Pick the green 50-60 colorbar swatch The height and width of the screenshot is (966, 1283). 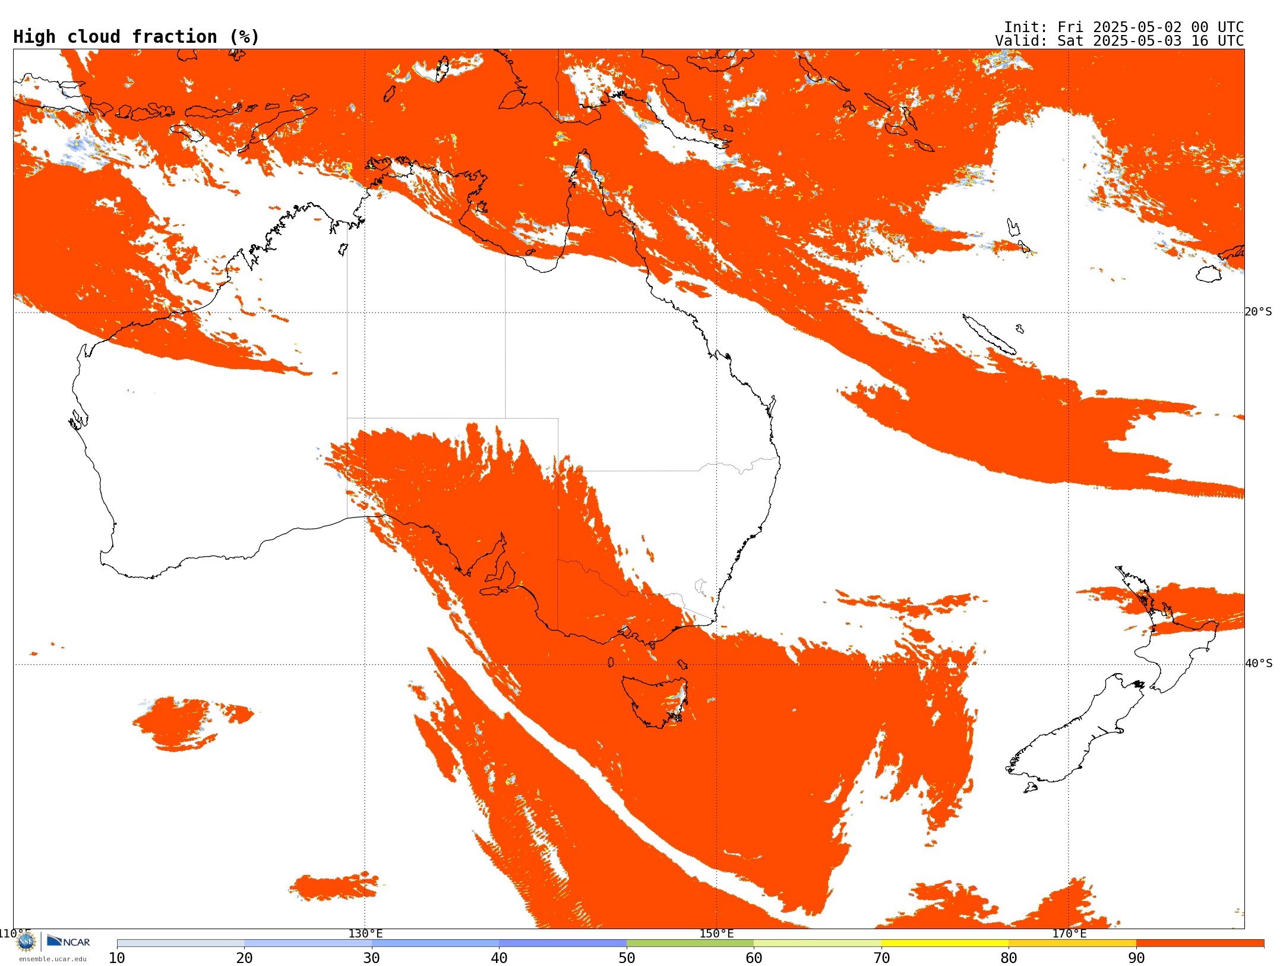click(x=690, y=943)
